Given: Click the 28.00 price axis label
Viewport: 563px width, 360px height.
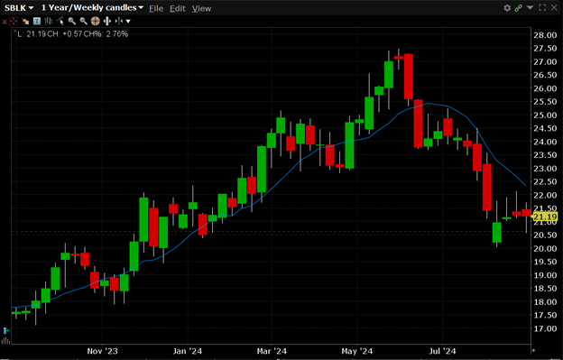Looking at the screenshot, I should (545, 35).
